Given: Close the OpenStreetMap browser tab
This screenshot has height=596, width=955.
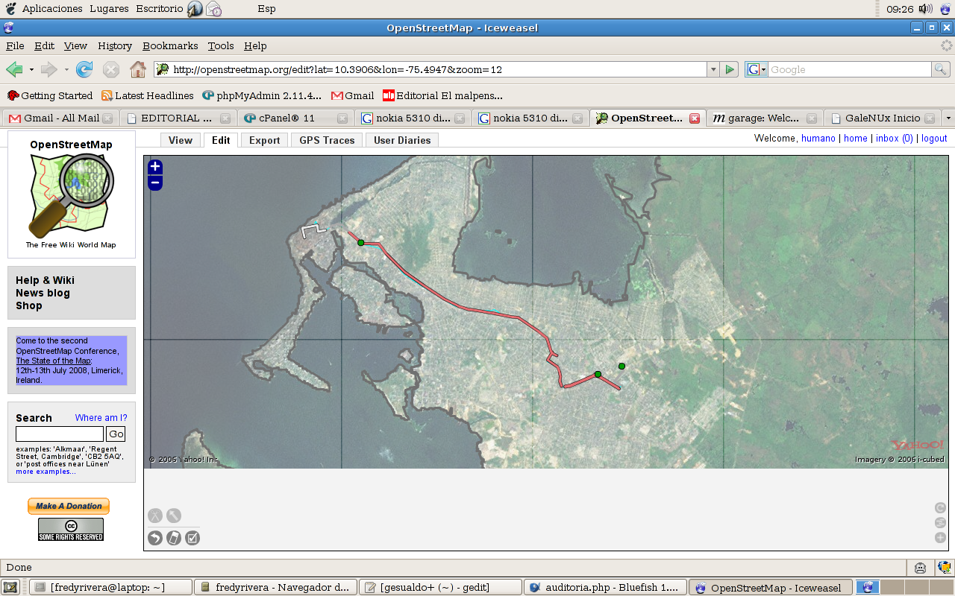Looking at the screenshot, I should 695,118.
